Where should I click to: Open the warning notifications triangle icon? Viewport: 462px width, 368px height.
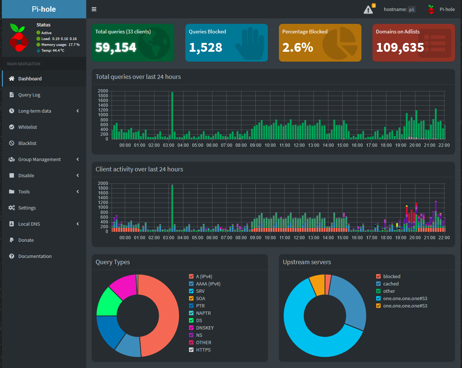pos(368,10)
